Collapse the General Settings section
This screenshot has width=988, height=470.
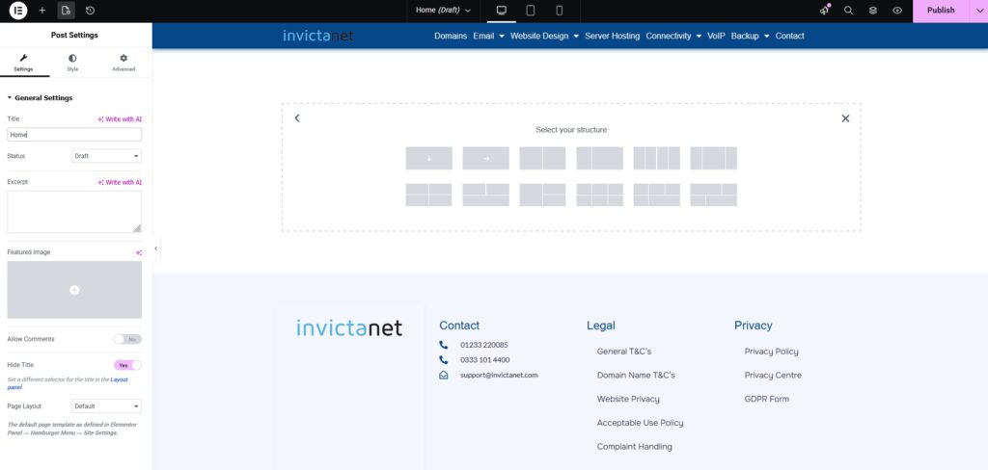coord(40,98)
